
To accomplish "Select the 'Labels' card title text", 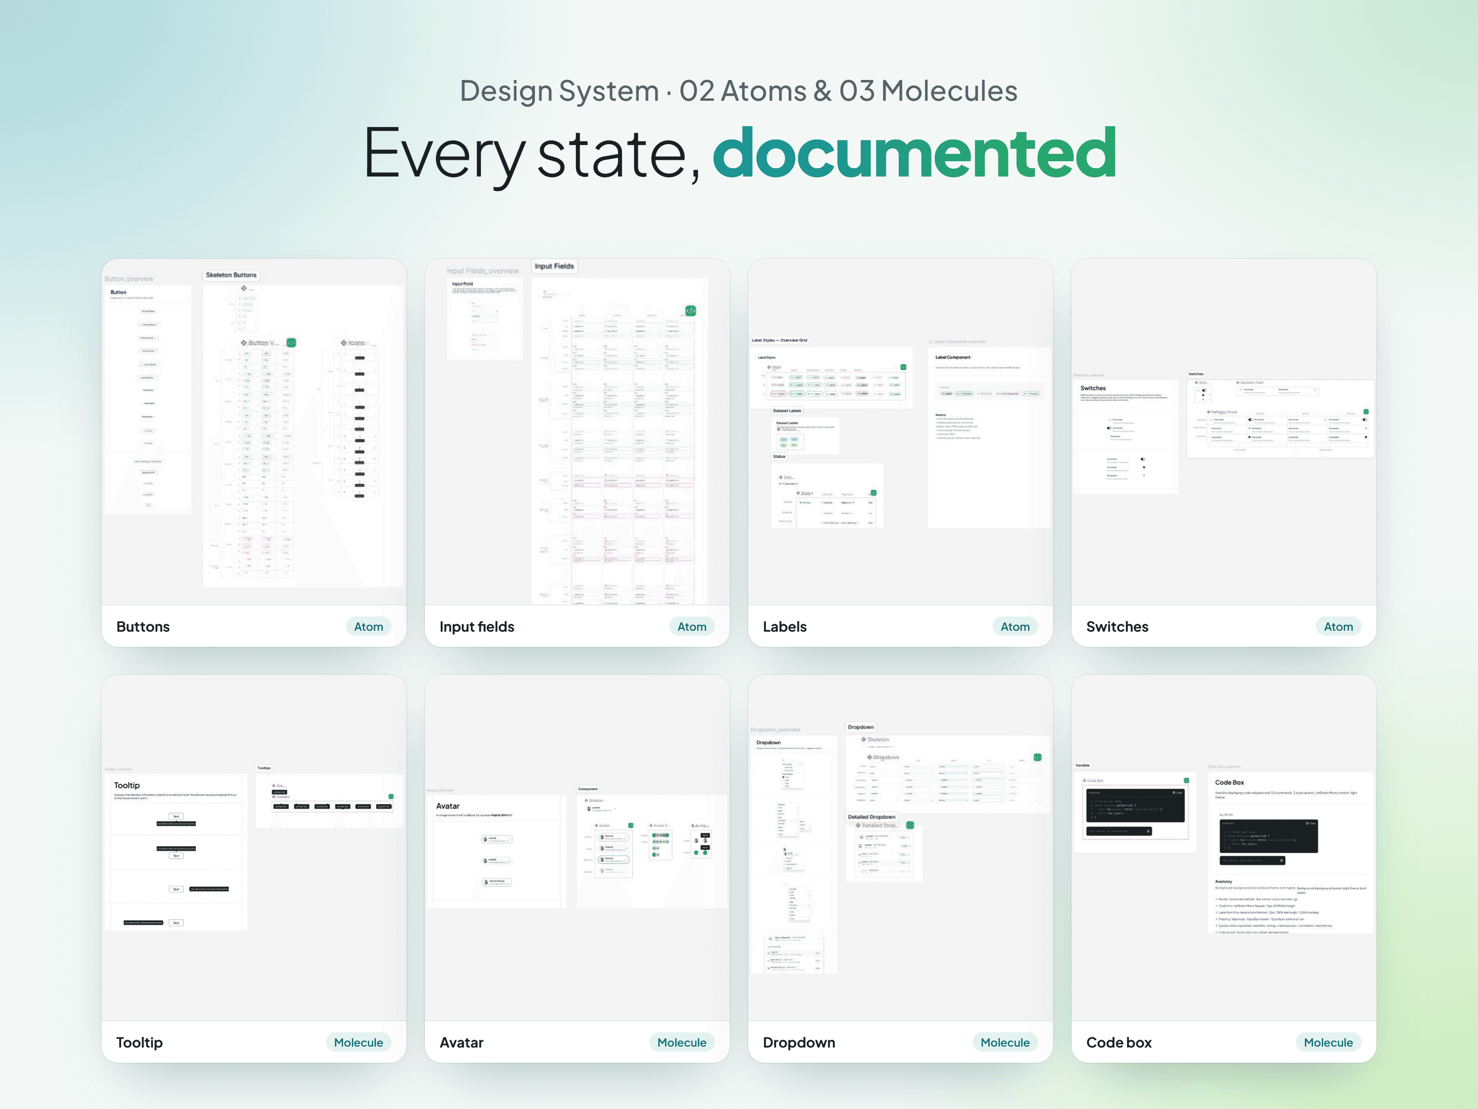I will (785, 627).
